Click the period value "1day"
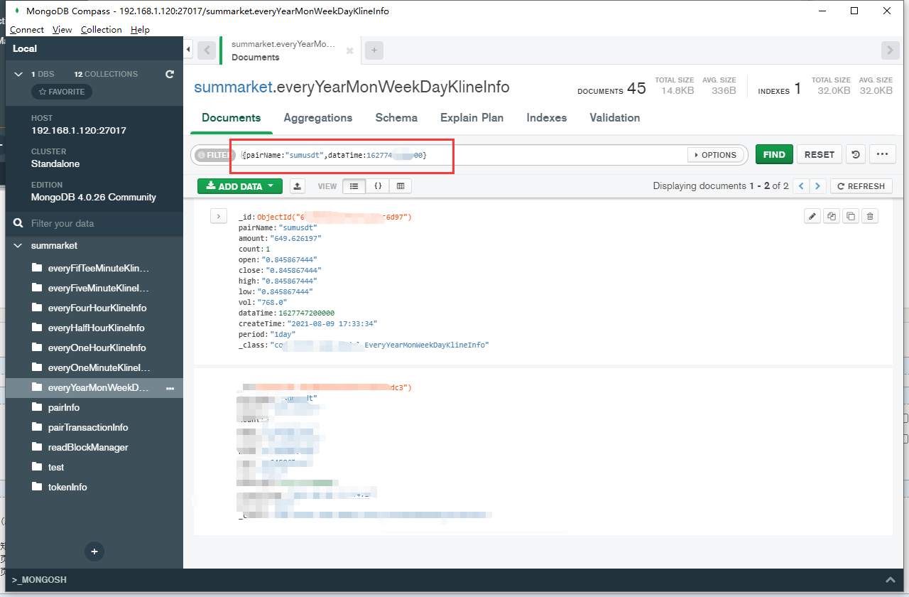Image resolution: width=909 pixels, height=597 pixels. click(283, 334)
